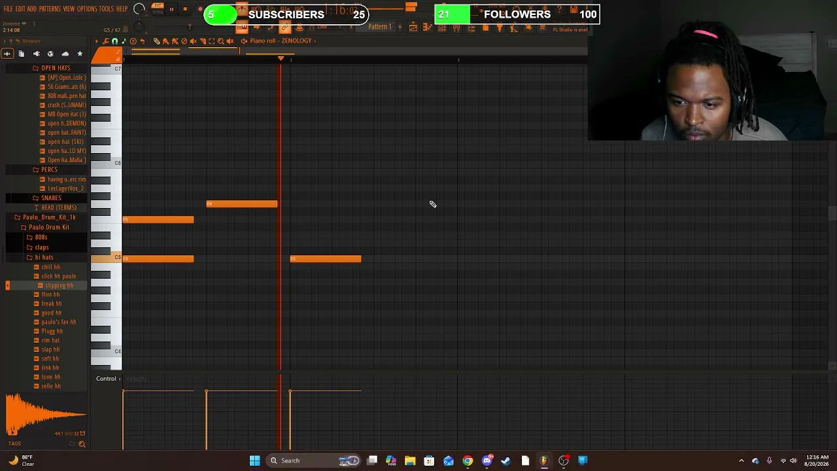This screenshot has height=471, width=837.
Task: Click the taskbar Search box
Action: pyautogui.click(x=315, y=461)
